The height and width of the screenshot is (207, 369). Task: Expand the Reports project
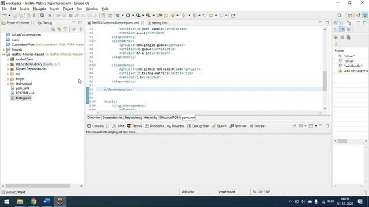[3, 49]
